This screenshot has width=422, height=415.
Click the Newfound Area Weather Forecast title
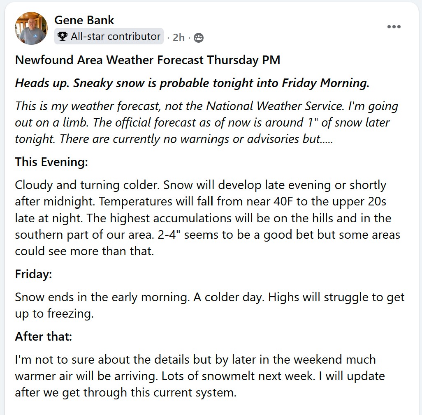pos(147,60)
